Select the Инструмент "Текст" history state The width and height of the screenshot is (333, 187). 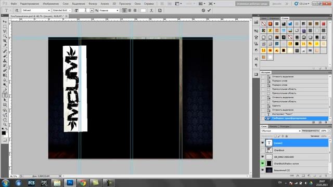pyautogui.click(x=294, y=114)
